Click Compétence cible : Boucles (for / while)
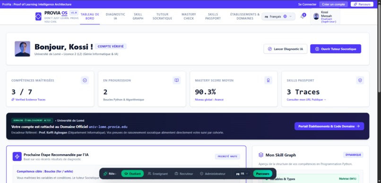This screenshot has width=381, height=183. [45, 171]
